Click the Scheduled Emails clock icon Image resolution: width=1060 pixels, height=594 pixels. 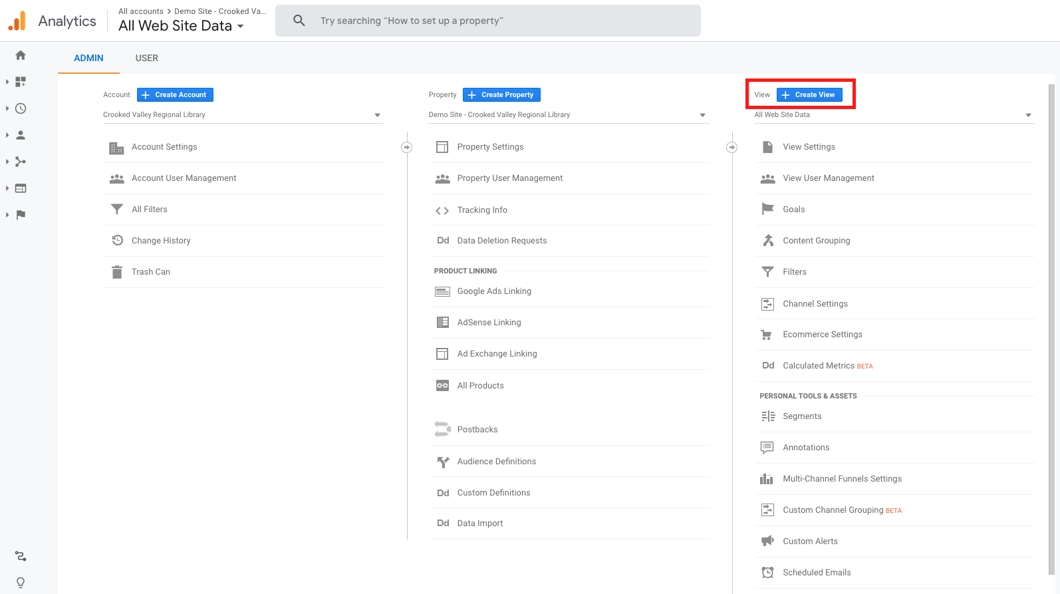pos(767,572)
